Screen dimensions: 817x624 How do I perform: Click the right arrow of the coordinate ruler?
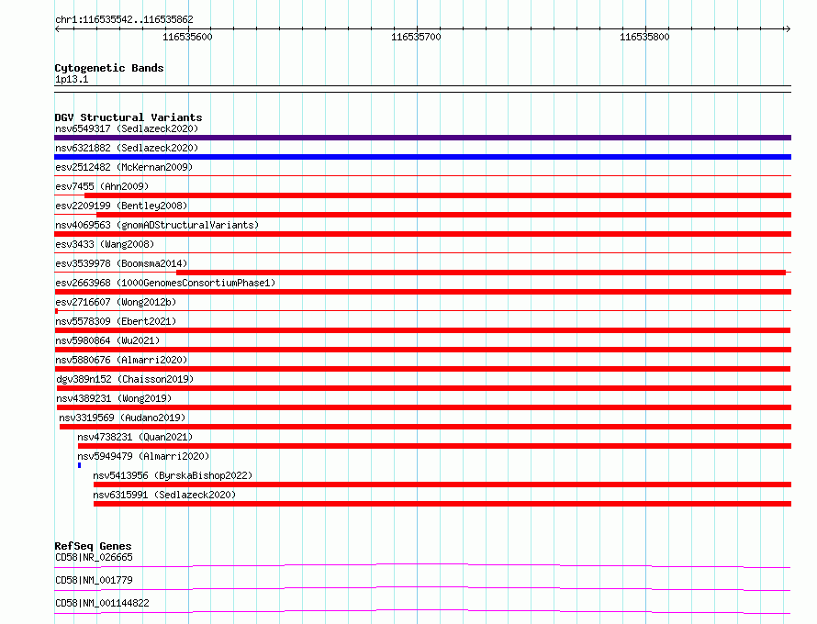click(788, 29)
